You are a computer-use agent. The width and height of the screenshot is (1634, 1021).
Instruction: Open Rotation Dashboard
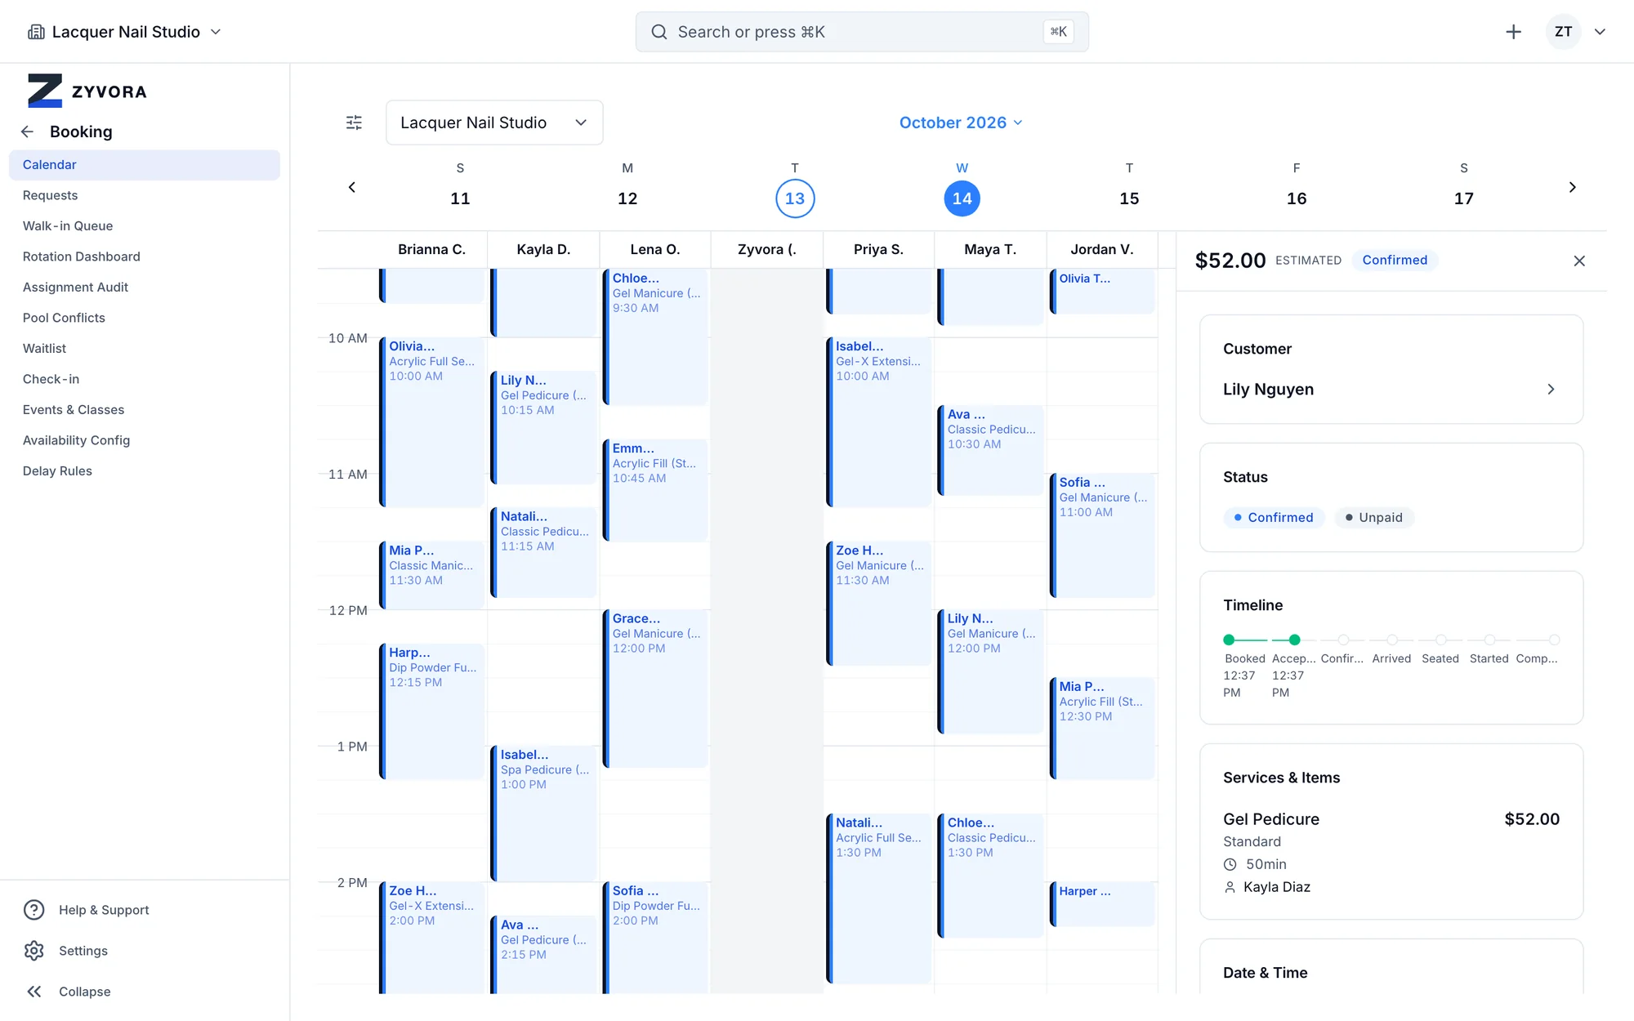(145, 256)
